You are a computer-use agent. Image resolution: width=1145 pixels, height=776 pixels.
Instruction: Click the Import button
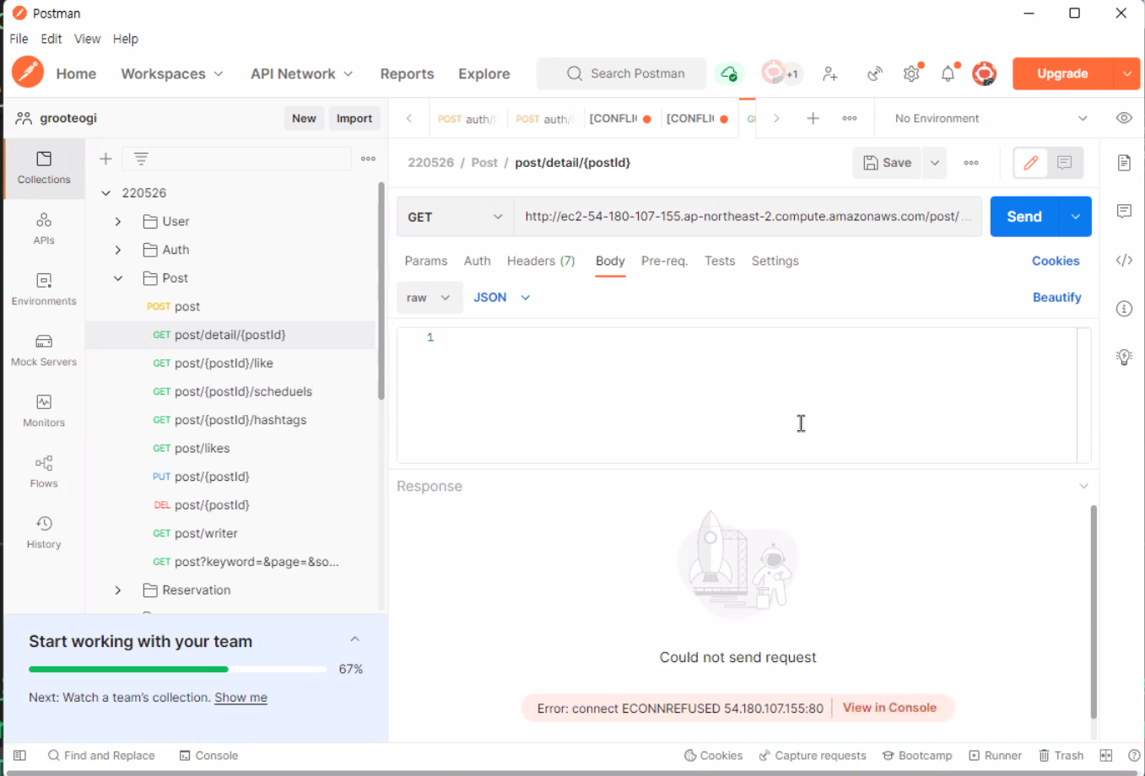coord(354,118)
